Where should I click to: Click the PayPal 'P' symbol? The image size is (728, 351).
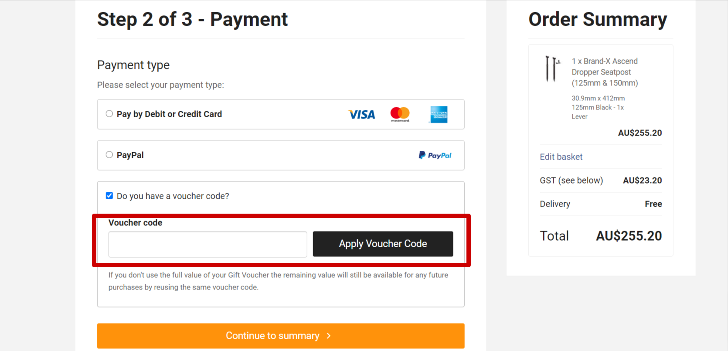coord(421,155)
